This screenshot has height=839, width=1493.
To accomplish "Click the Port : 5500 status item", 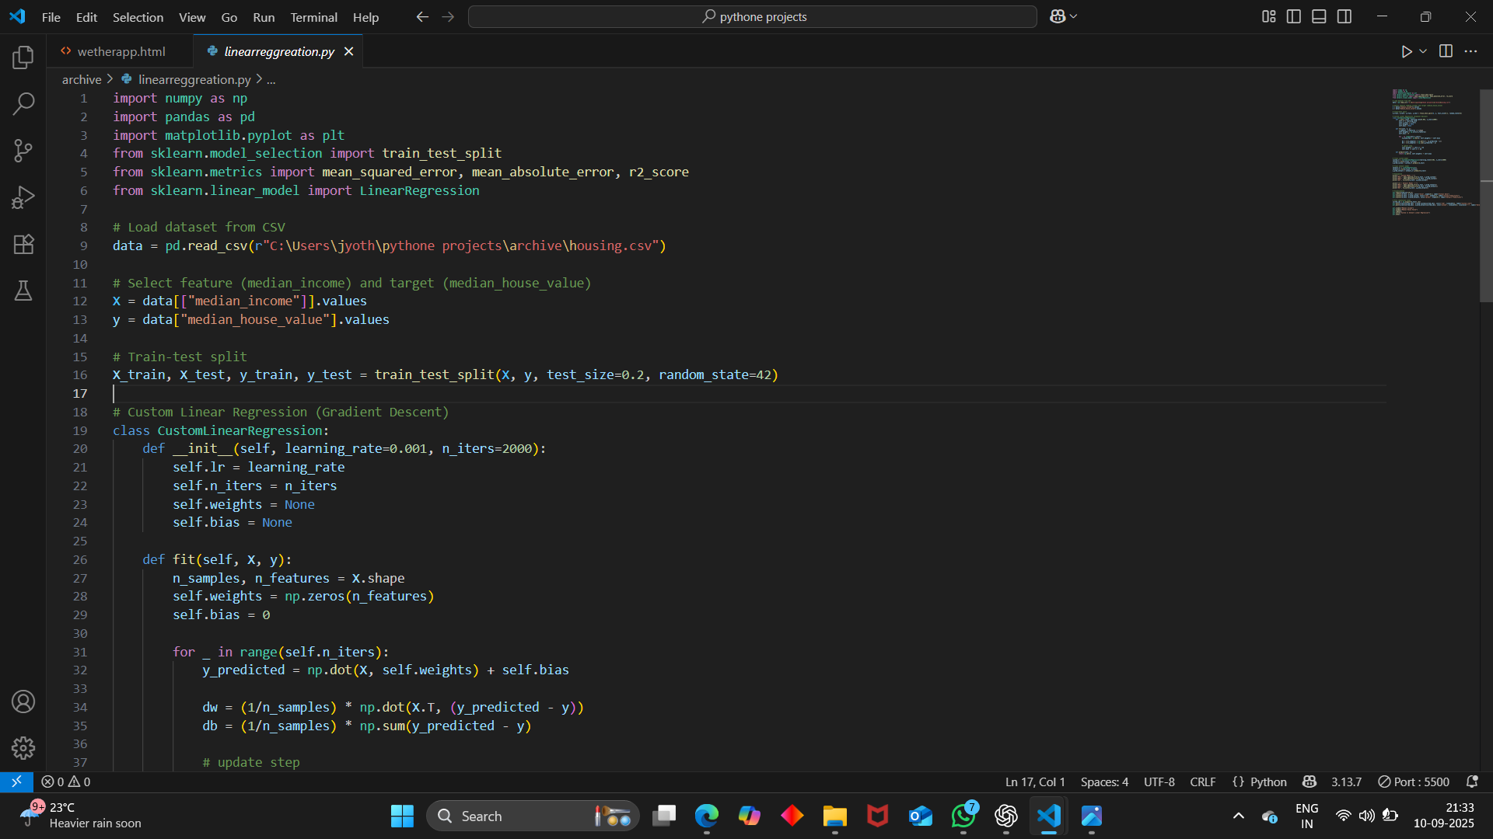I will click(1414, 782).
